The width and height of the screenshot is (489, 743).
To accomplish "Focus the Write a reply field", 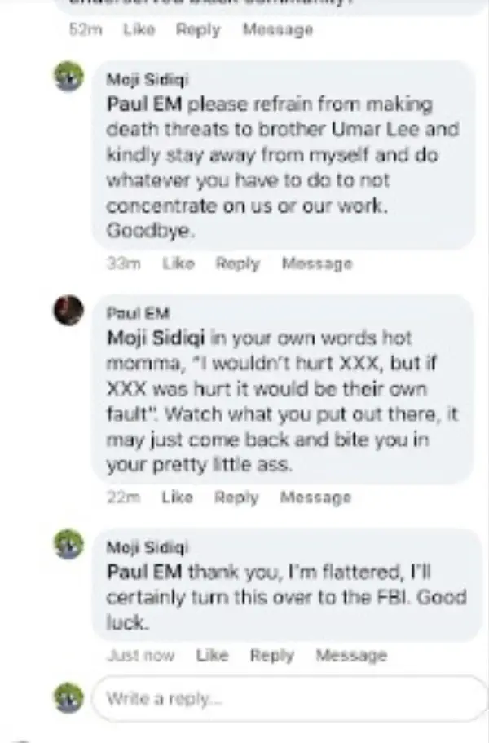I will (x=291, y=698).
